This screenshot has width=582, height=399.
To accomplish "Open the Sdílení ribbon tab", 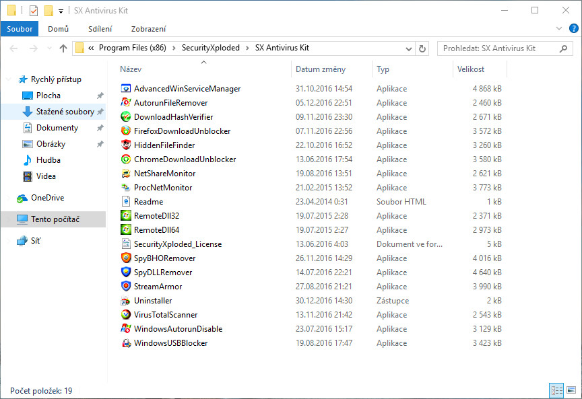I will click(x=100, y=29).
